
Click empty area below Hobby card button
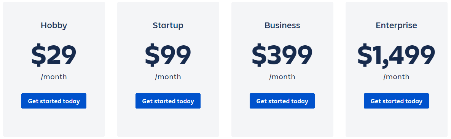click(54, 123)
